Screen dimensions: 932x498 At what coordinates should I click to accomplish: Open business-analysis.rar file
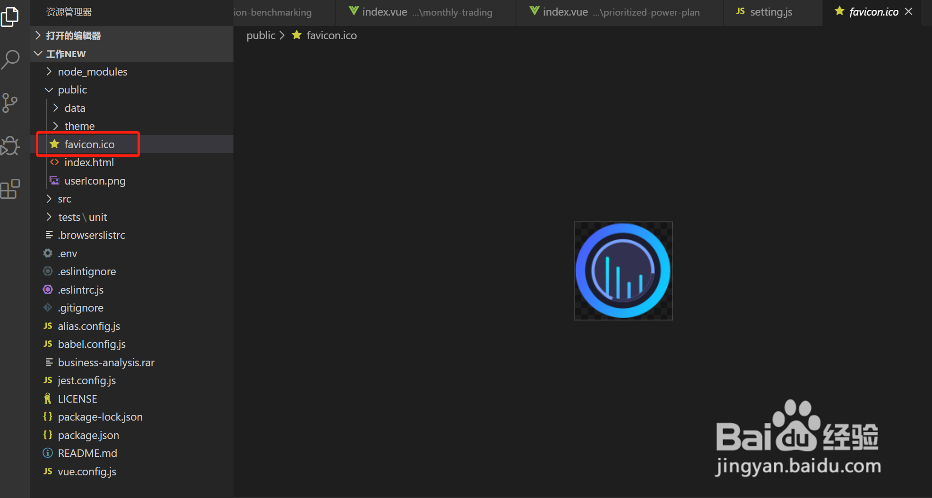pos(131,363)
